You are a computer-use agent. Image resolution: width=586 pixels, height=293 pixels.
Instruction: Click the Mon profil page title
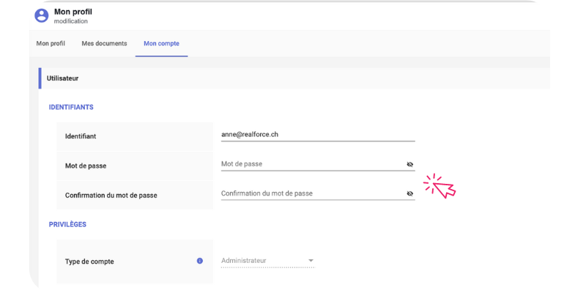pos(73,12)
